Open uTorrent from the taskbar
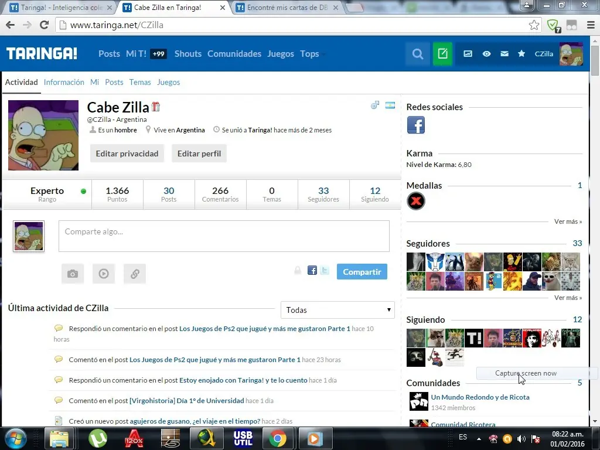The image size is (600, 450). [98, 438]
